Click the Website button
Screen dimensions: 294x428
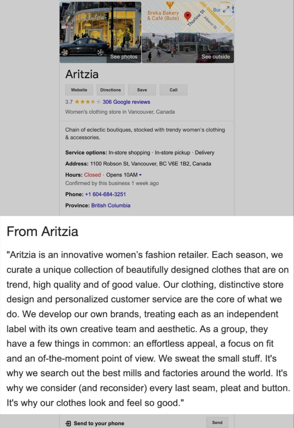pyautogui.click(x=79, y=90)
